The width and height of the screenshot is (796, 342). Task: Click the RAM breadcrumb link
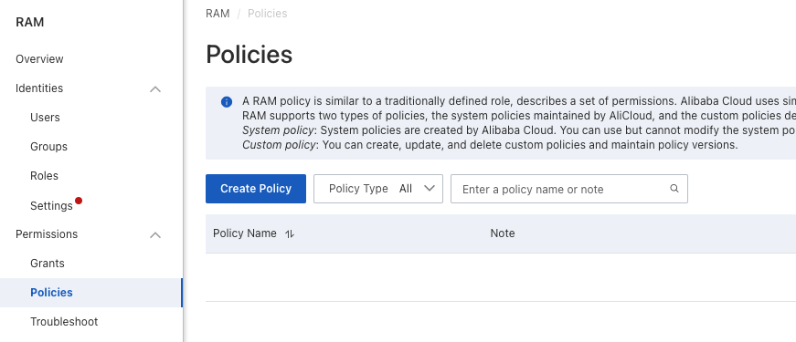tap(218, 14)
